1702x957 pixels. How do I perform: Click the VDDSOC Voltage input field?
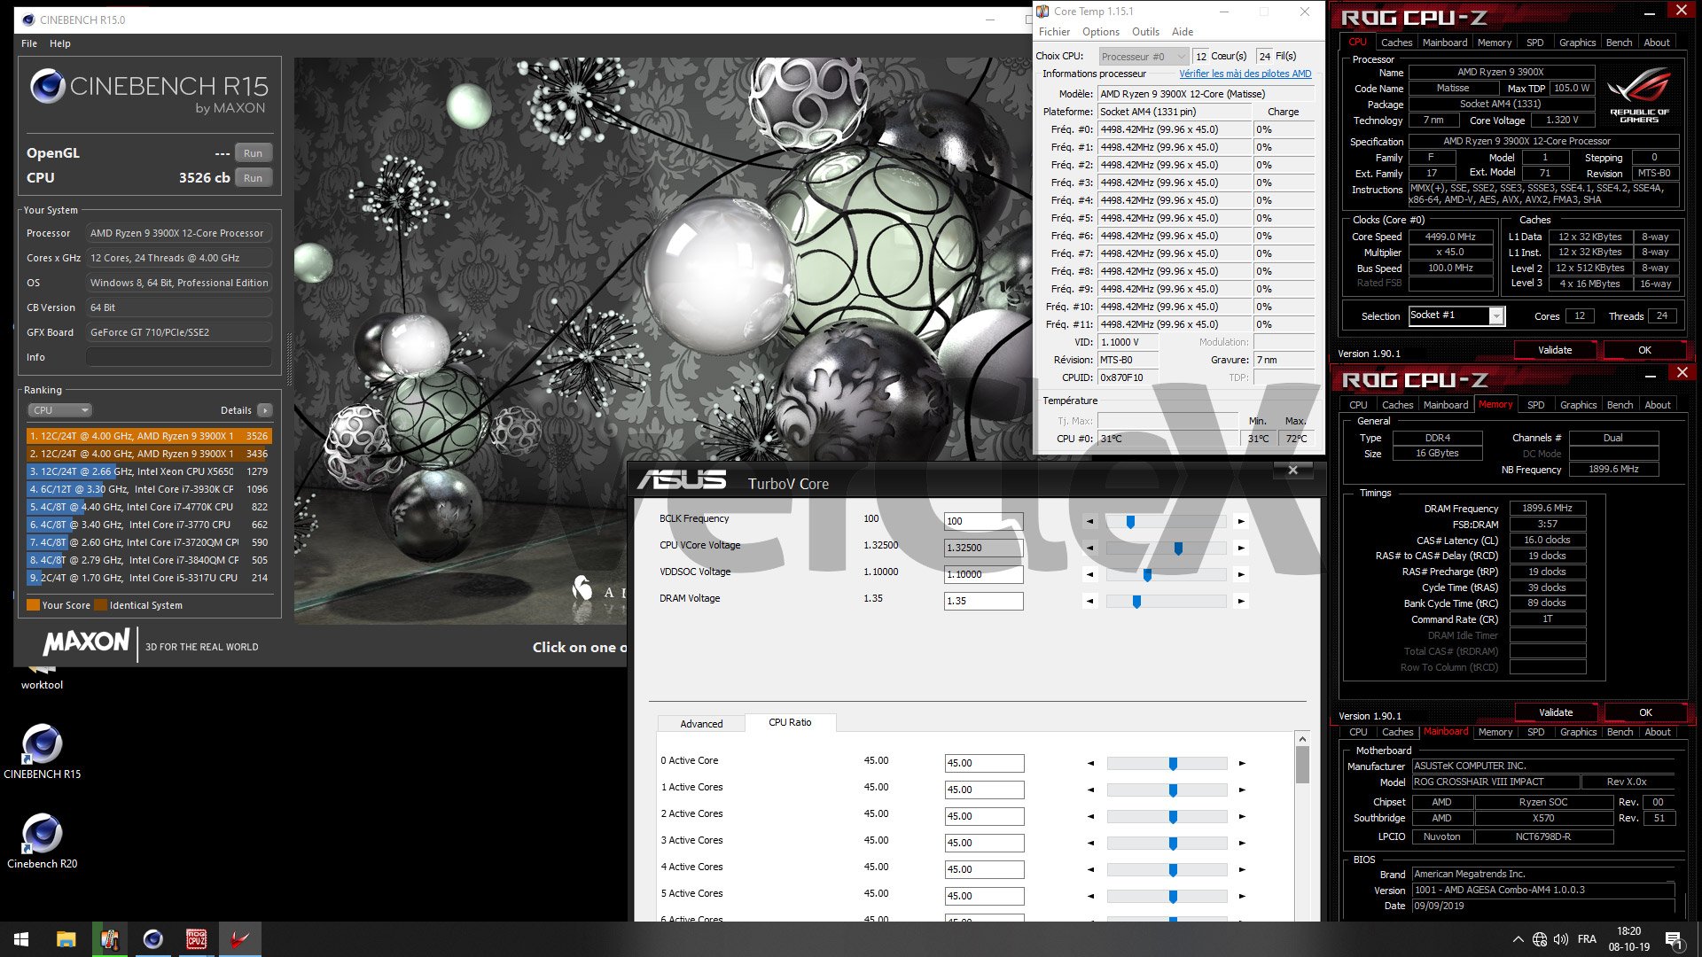coord(983,574)
